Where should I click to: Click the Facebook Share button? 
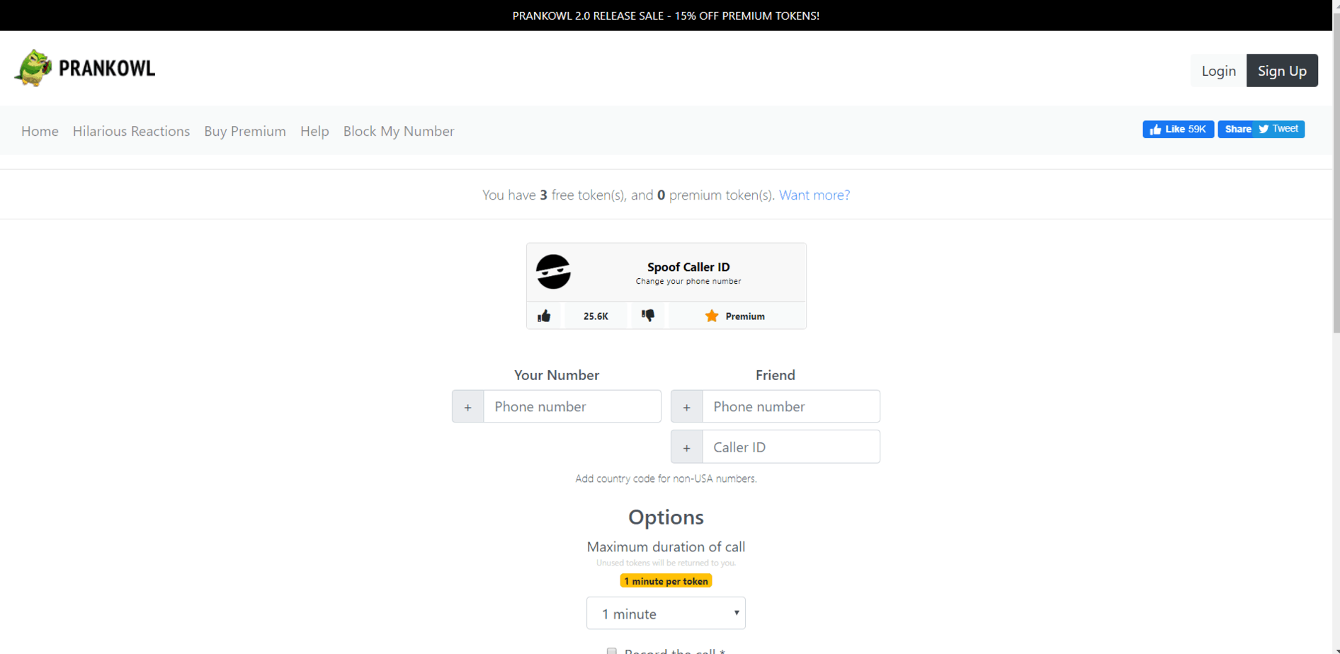coord(1236,129)
